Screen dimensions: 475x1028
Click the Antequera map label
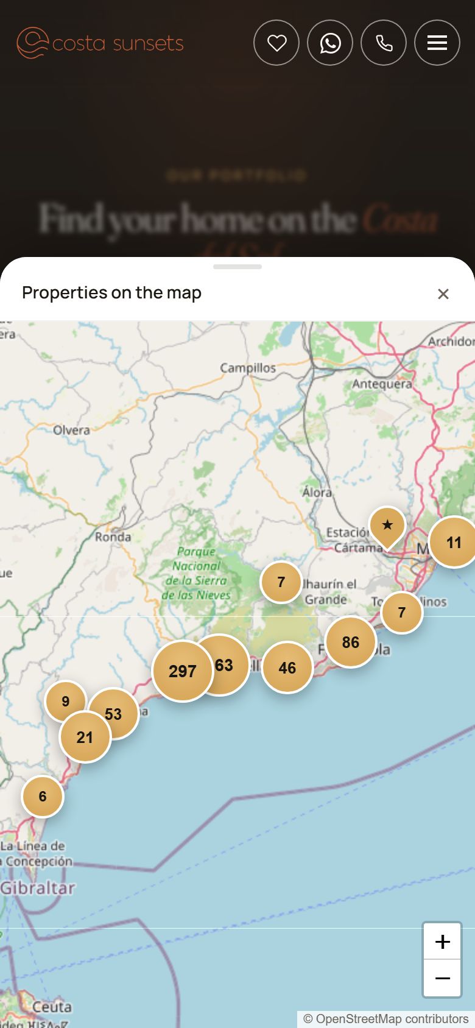(382, 384)
